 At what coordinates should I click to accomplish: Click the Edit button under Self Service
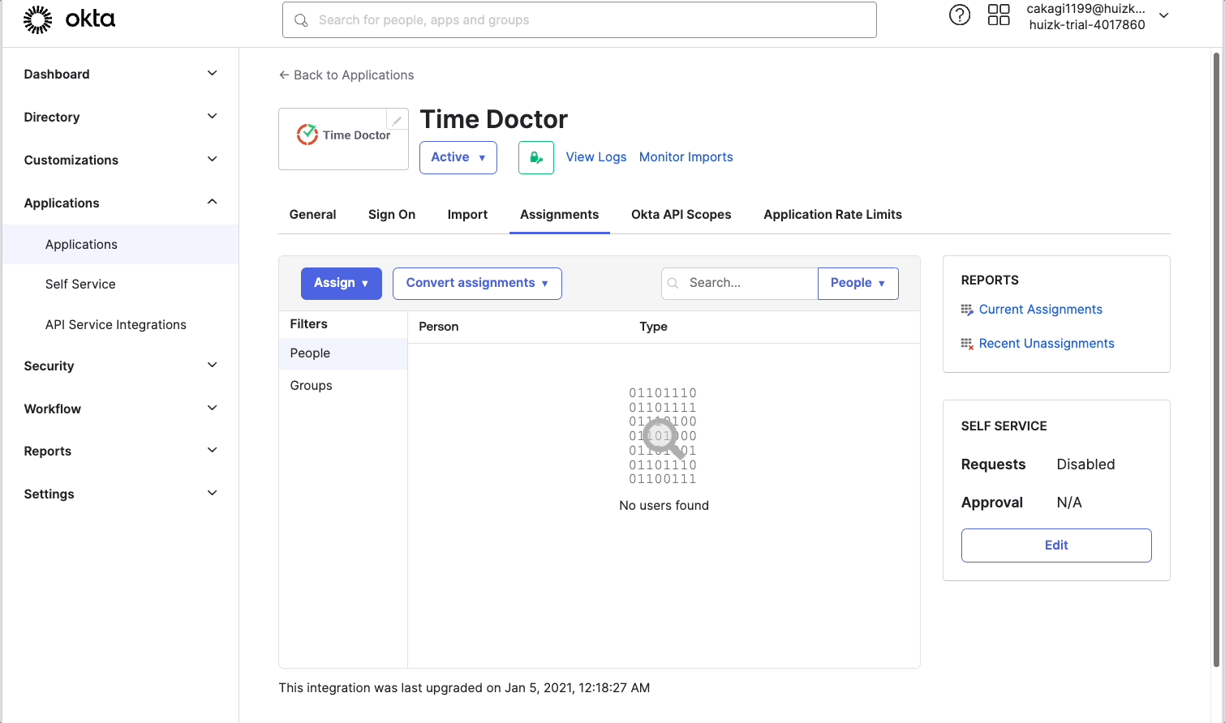click(1055, 545)
